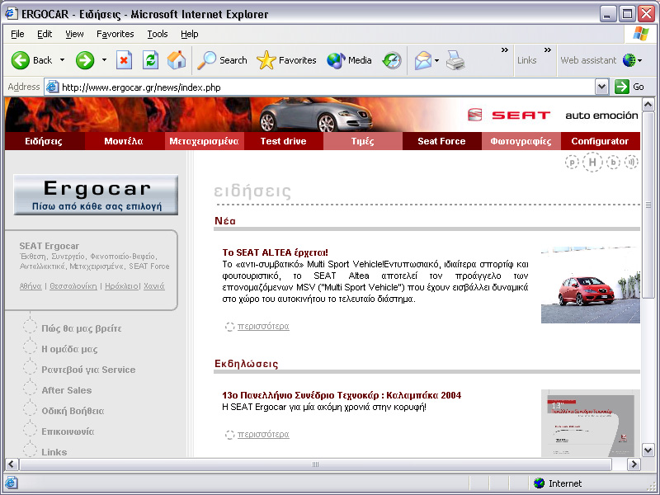Image resolution: width=660 pixels, height=495 pixels.
Task: Click the Go arrow button
Action: (x=622, y=87)
